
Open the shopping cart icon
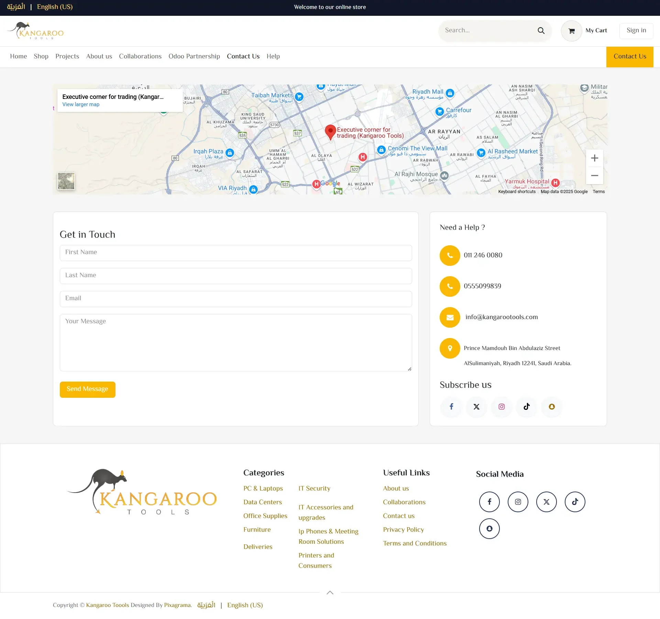pos(571,31)
